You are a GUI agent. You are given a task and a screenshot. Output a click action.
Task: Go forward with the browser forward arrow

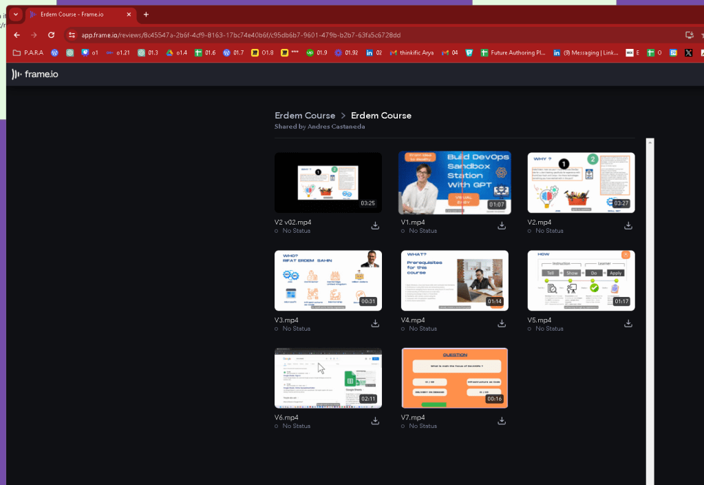34,35
